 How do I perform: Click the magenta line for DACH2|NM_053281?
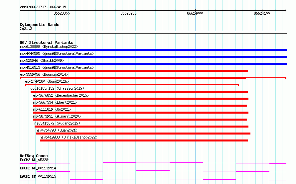153,163
